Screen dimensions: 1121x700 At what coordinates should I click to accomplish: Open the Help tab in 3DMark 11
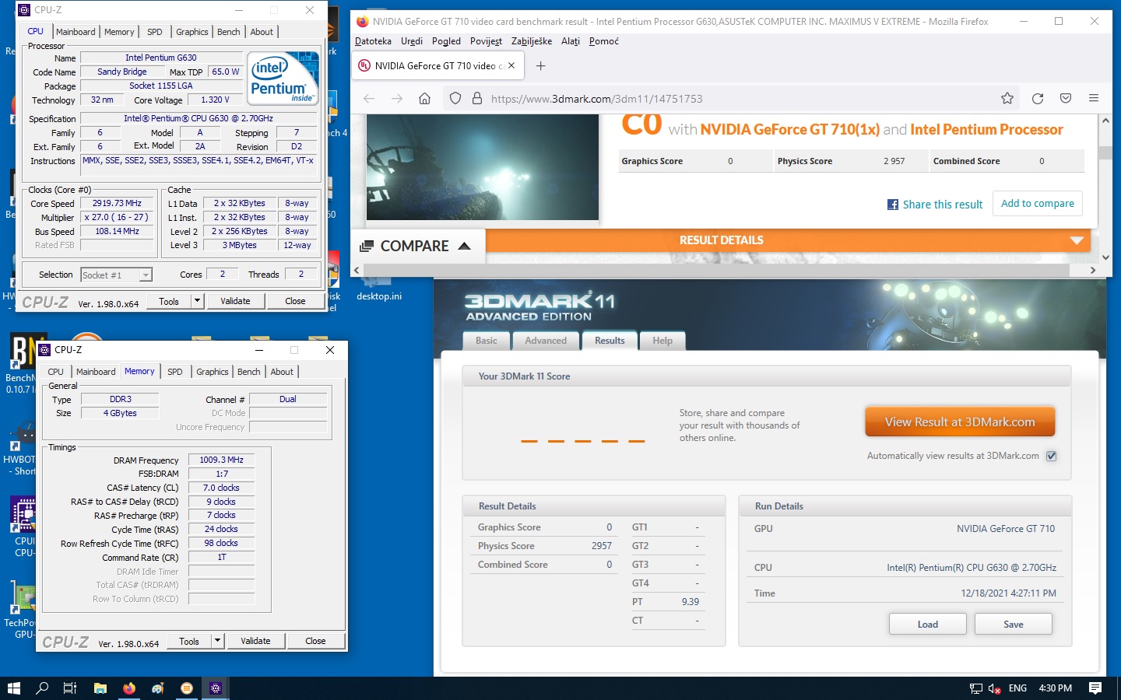pyautogui.click(x=662, y=341)
